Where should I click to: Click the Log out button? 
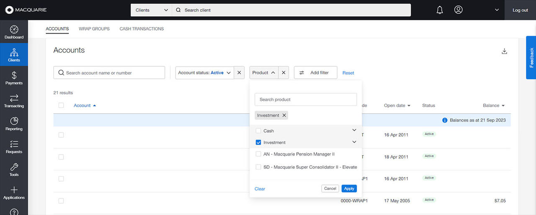[520, 10]
